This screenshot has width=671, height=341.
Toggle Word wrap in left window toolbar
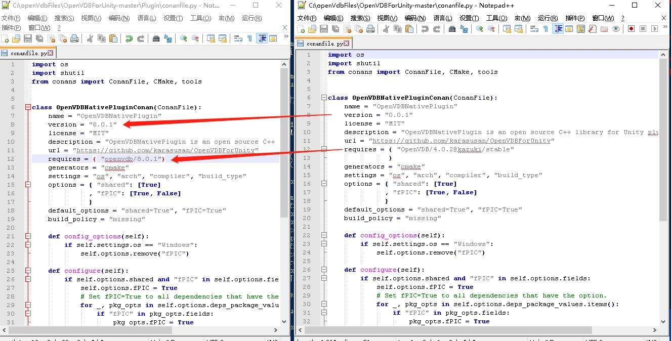(238, 38)
